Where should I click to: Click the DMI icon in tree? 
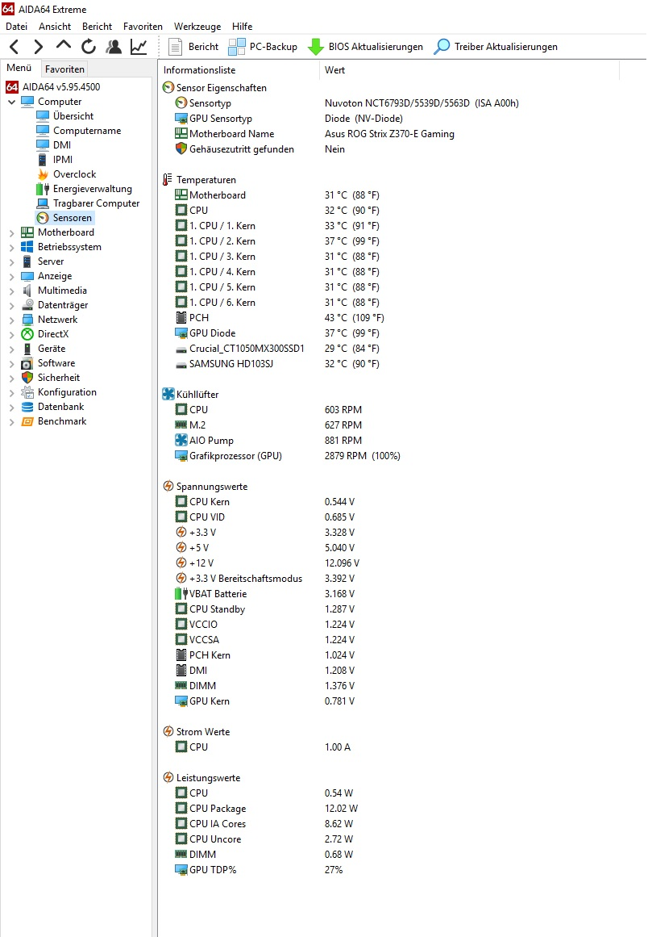pyautogui.click(x=43, y=144)
